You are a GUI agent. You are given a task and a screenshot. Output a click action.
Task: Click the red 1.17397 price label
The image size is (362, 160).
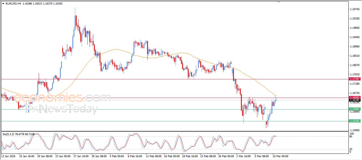click(x=354, y=79)
